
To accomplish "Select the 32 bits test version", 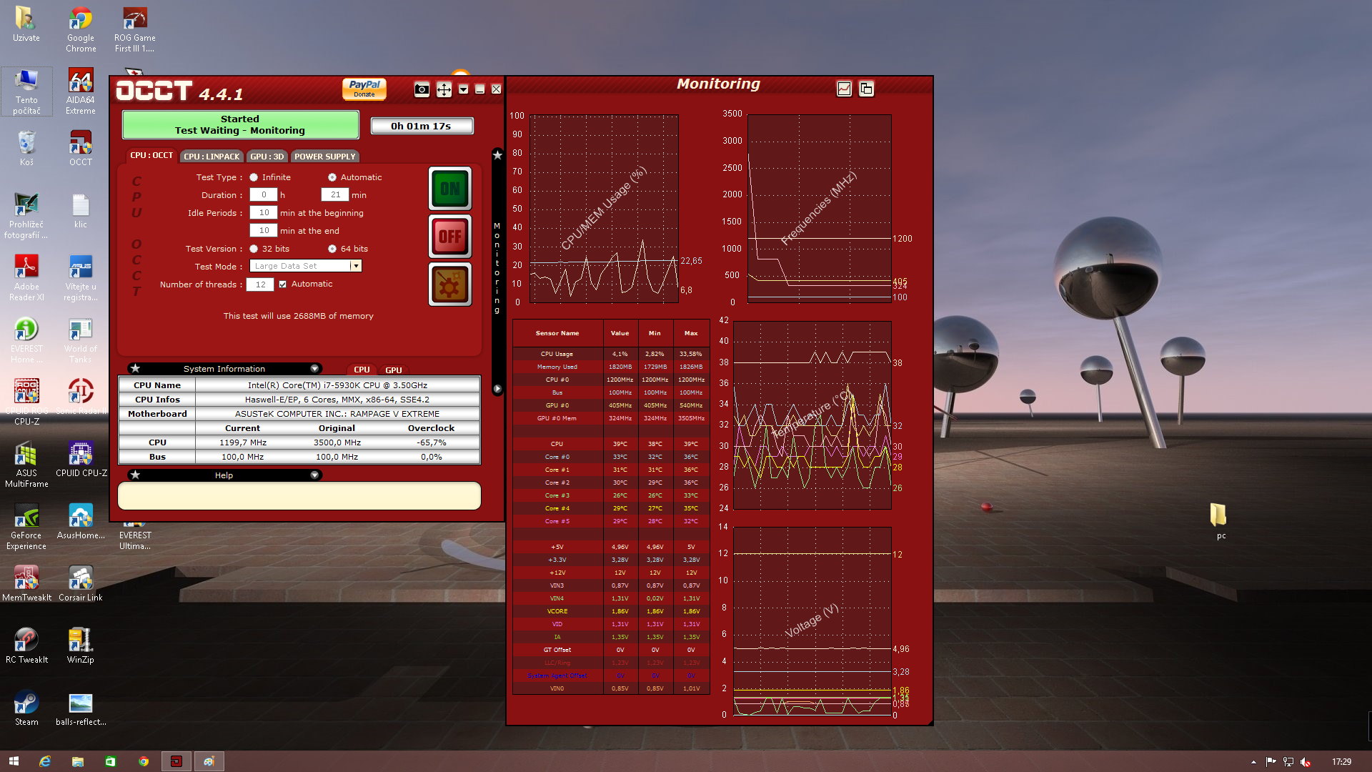I will (x=254, y=249).
